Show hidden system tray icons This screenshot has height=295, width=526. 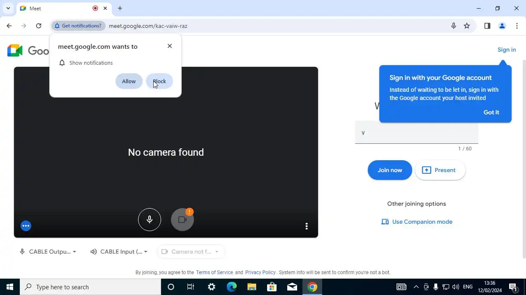(416, 287)
